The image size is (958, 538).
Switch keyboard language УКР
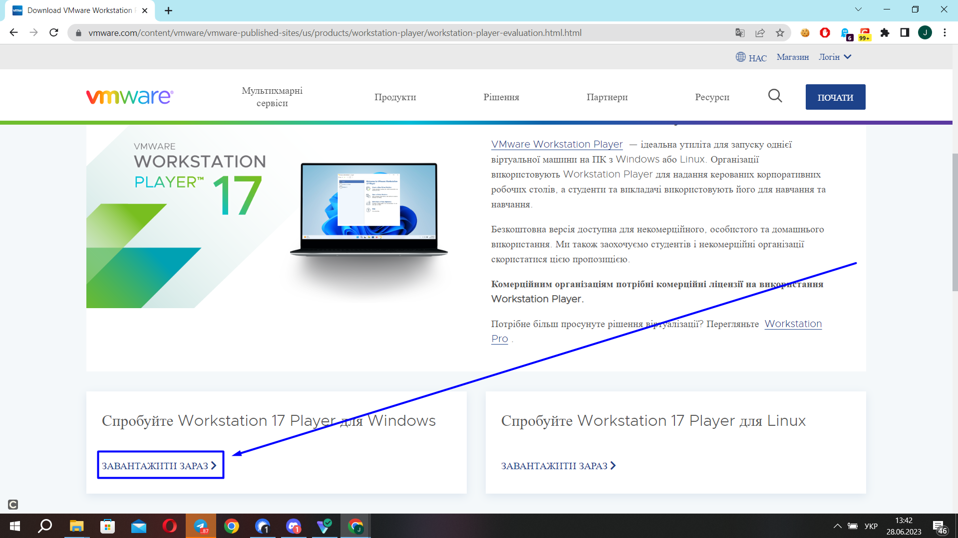(871, 526)
